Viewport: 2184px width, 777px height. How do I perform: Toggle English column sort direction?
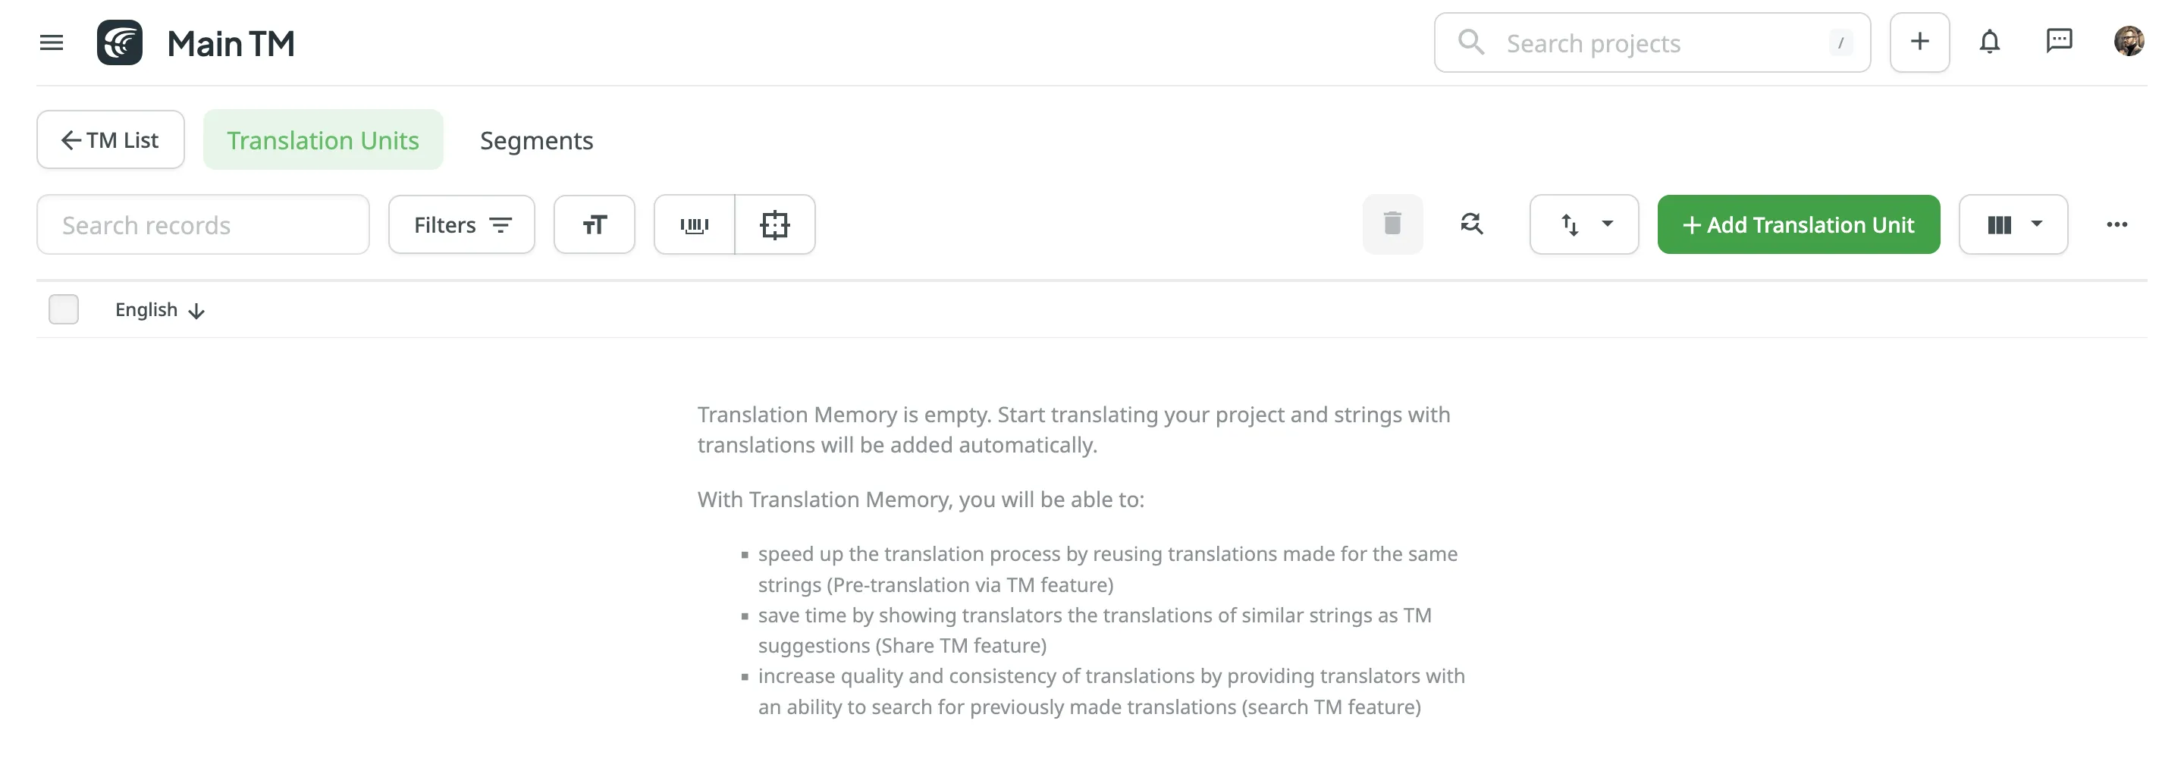click(196, 310)
